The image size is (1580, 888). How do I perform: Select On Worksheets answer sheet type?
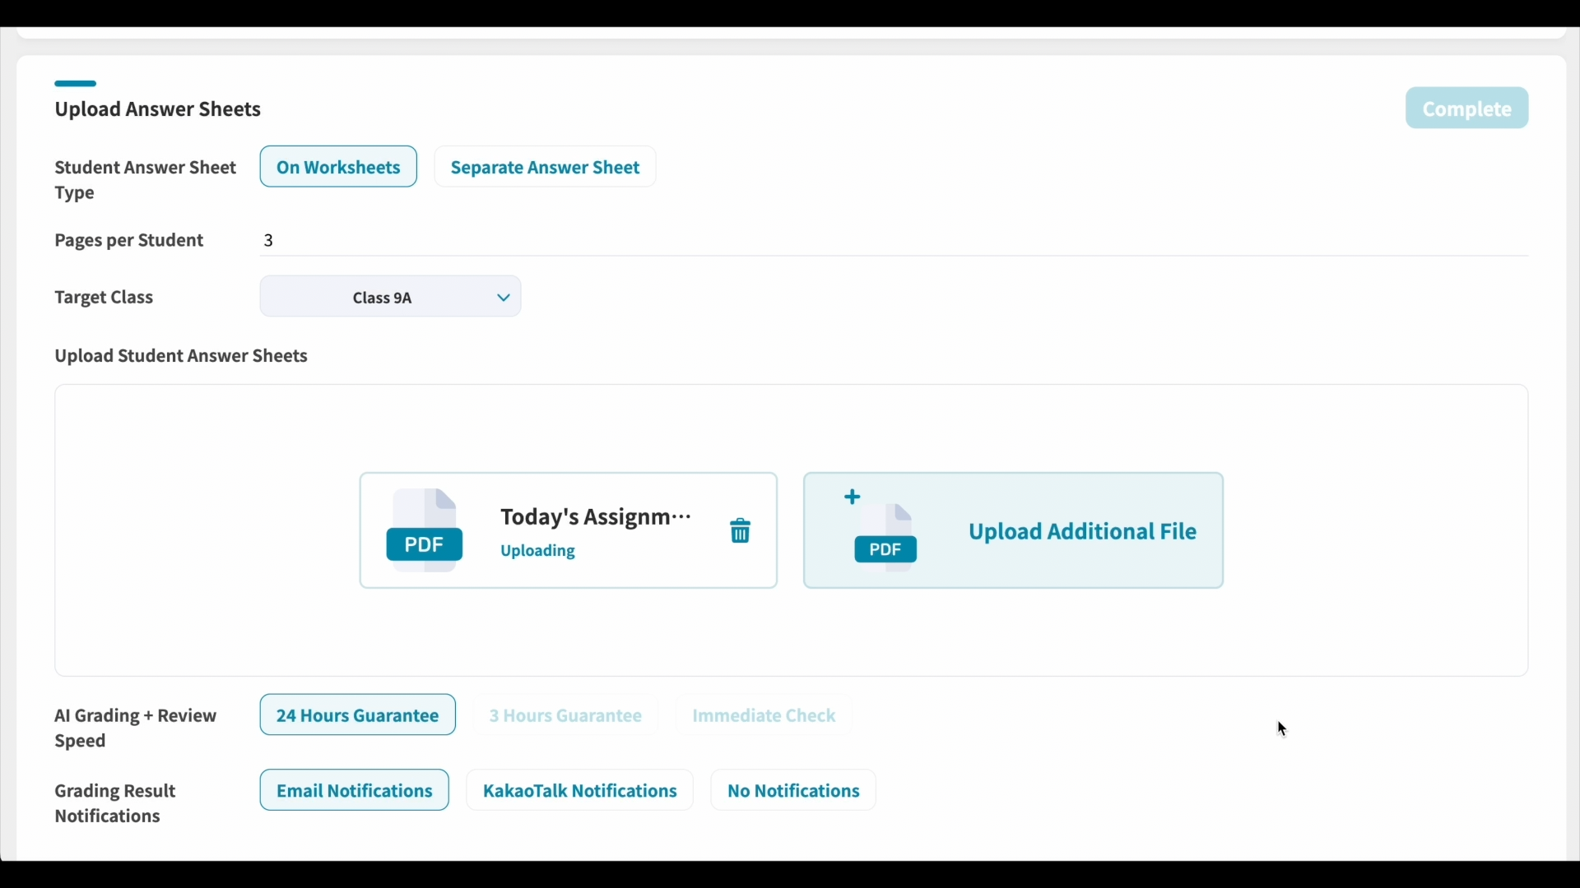coord(338,167)
